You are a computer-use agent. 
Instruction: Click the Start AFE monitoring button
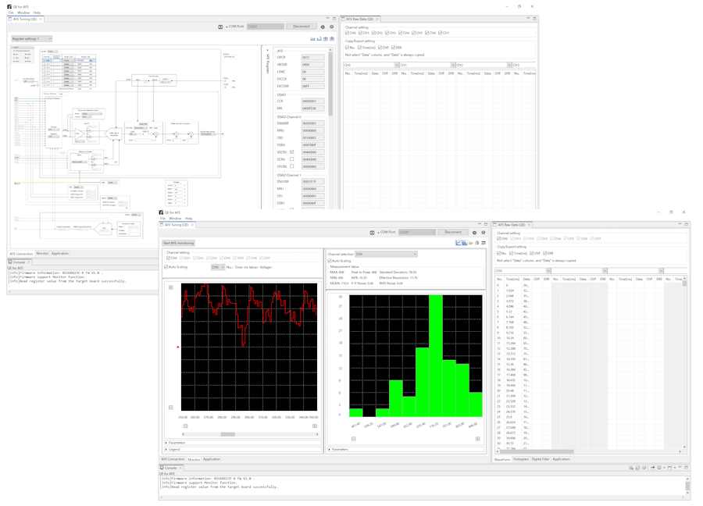179,243
